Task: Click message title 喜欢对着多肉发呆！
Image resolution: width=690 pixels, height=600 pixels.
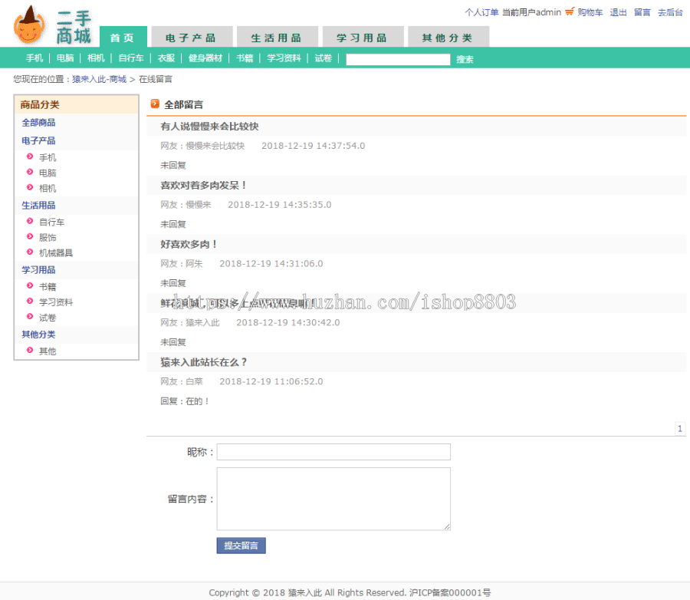Action: [204, 186]
